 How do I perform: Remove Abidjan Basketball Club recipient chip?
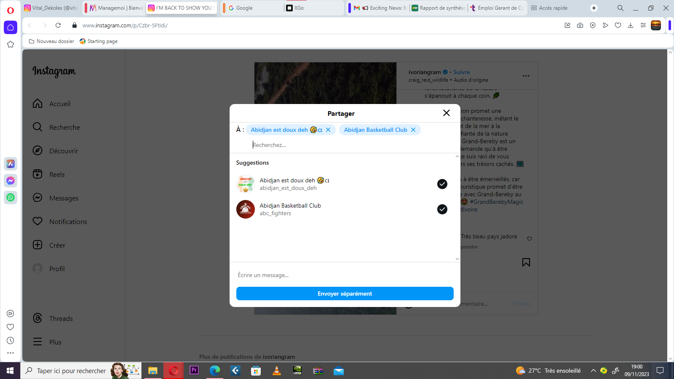pyautogui.click(x=413, y=130)
